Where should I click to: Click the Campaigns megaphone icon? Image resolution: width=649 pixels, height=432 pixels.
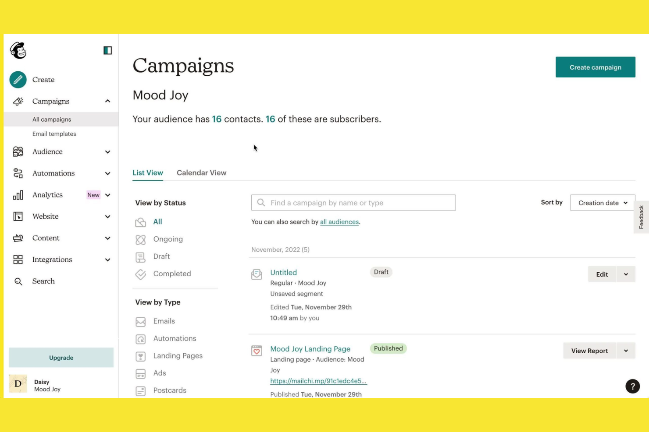(x=18, y=101)
